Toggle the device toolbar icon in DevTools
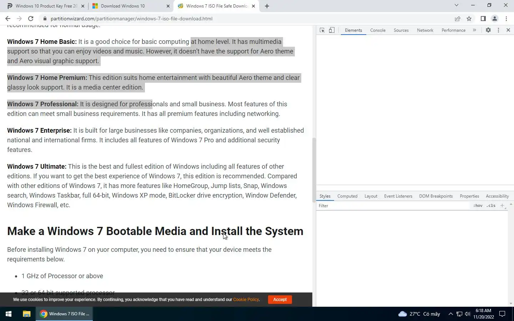 point(332,30)
